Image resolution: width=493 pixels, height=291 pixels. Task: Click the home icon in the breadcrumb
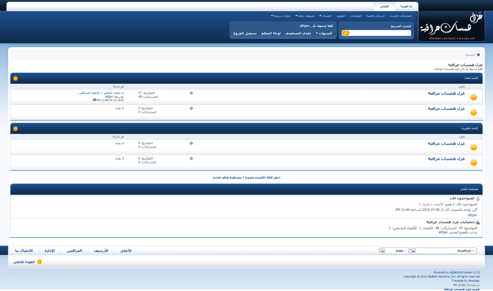click(x=478, y=55)
